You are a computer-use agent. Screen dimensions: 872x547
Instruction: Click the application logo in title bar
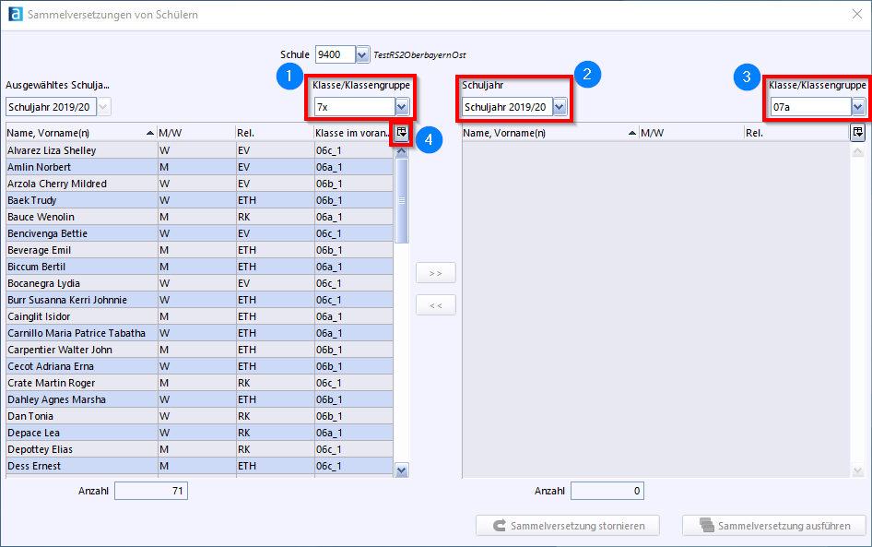click(x=13, y=15)
